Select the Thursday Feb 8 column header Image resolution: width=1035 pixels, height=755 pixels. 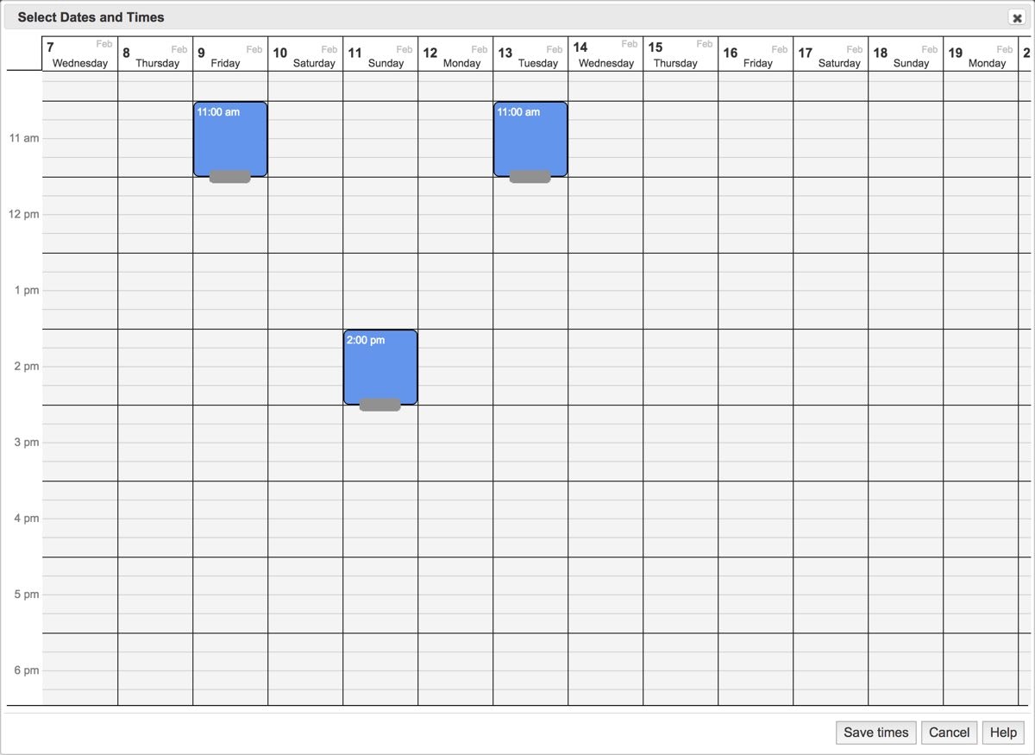pos(155,53)
